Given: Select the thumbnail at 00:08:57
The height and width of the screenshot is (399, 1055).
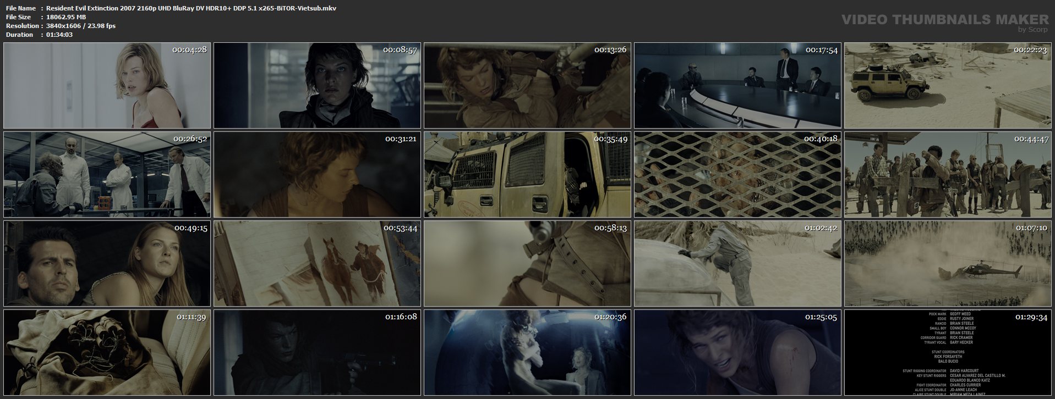Looking at the screenshot, I should [x=317, y=86].
